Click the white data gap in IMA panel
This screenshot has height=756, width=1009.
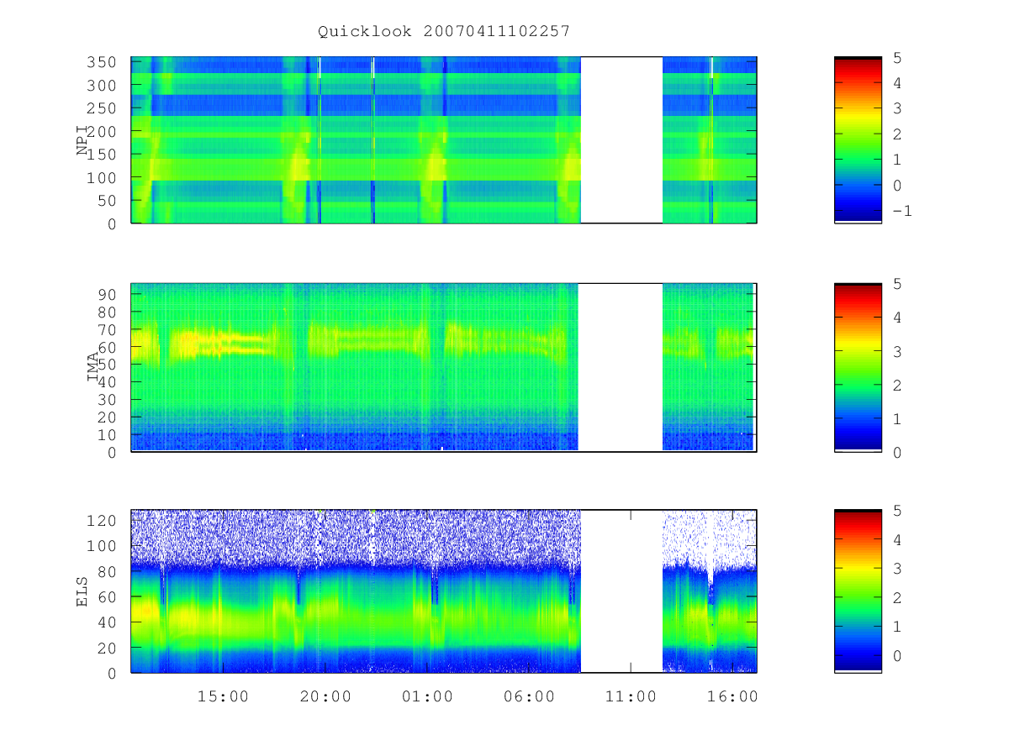[x=621, y=367]
